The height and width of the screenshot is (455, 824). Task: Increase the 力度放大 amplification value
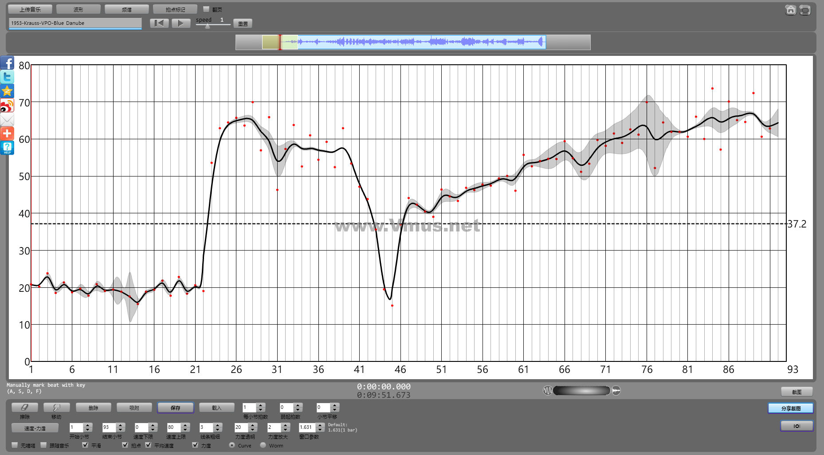click(x=286, y=425)
